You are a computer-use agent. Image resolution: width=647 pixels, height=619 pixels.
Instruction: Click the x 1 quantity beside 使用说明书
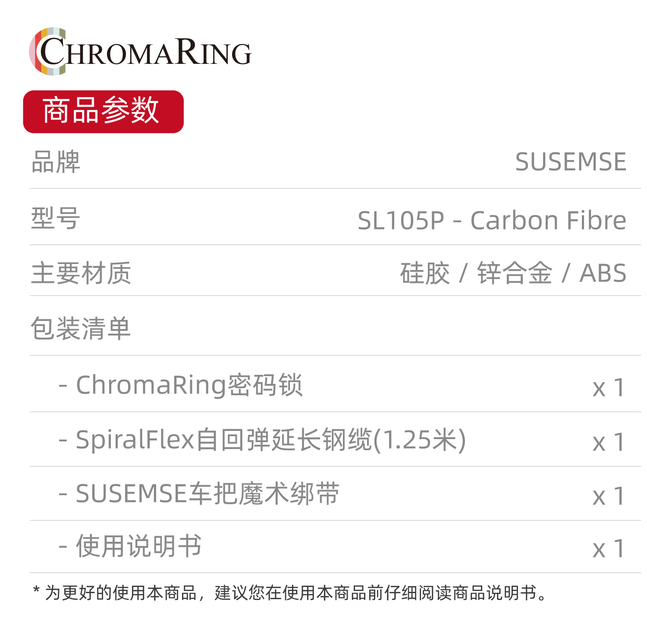click(609, 549)
